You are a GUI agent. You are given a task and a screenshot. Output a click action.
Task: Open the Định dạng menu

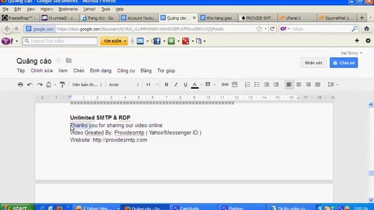101,71
